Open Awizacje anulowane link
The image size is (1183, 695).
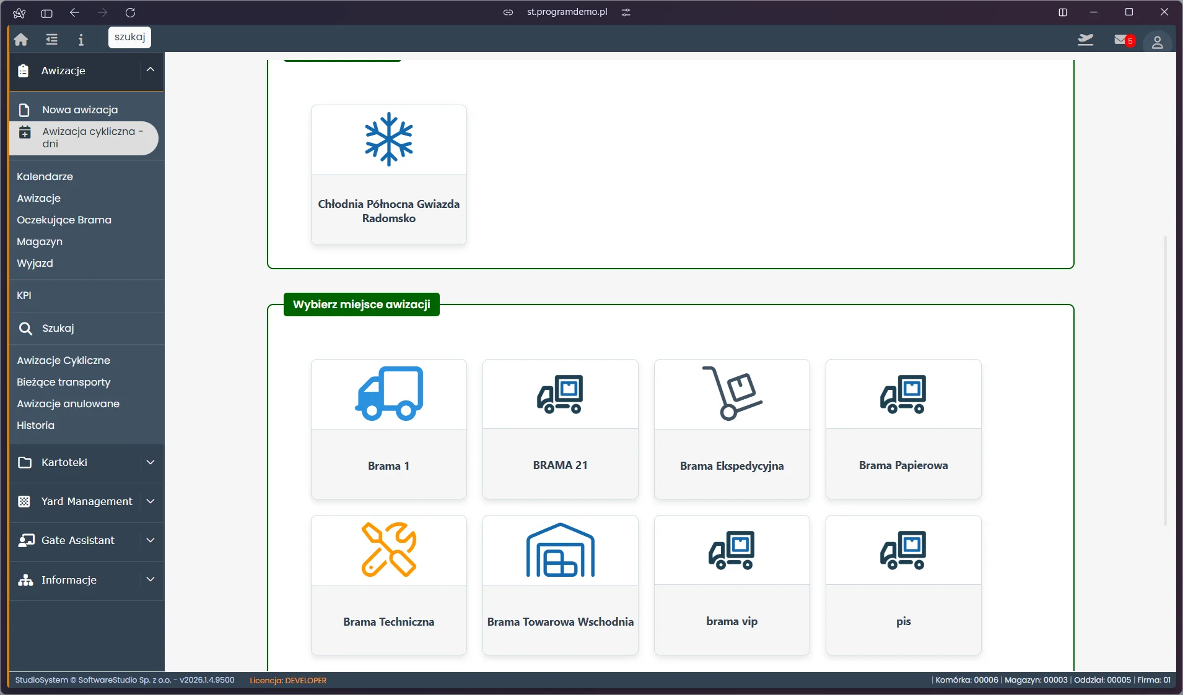(x=68, y=404)
